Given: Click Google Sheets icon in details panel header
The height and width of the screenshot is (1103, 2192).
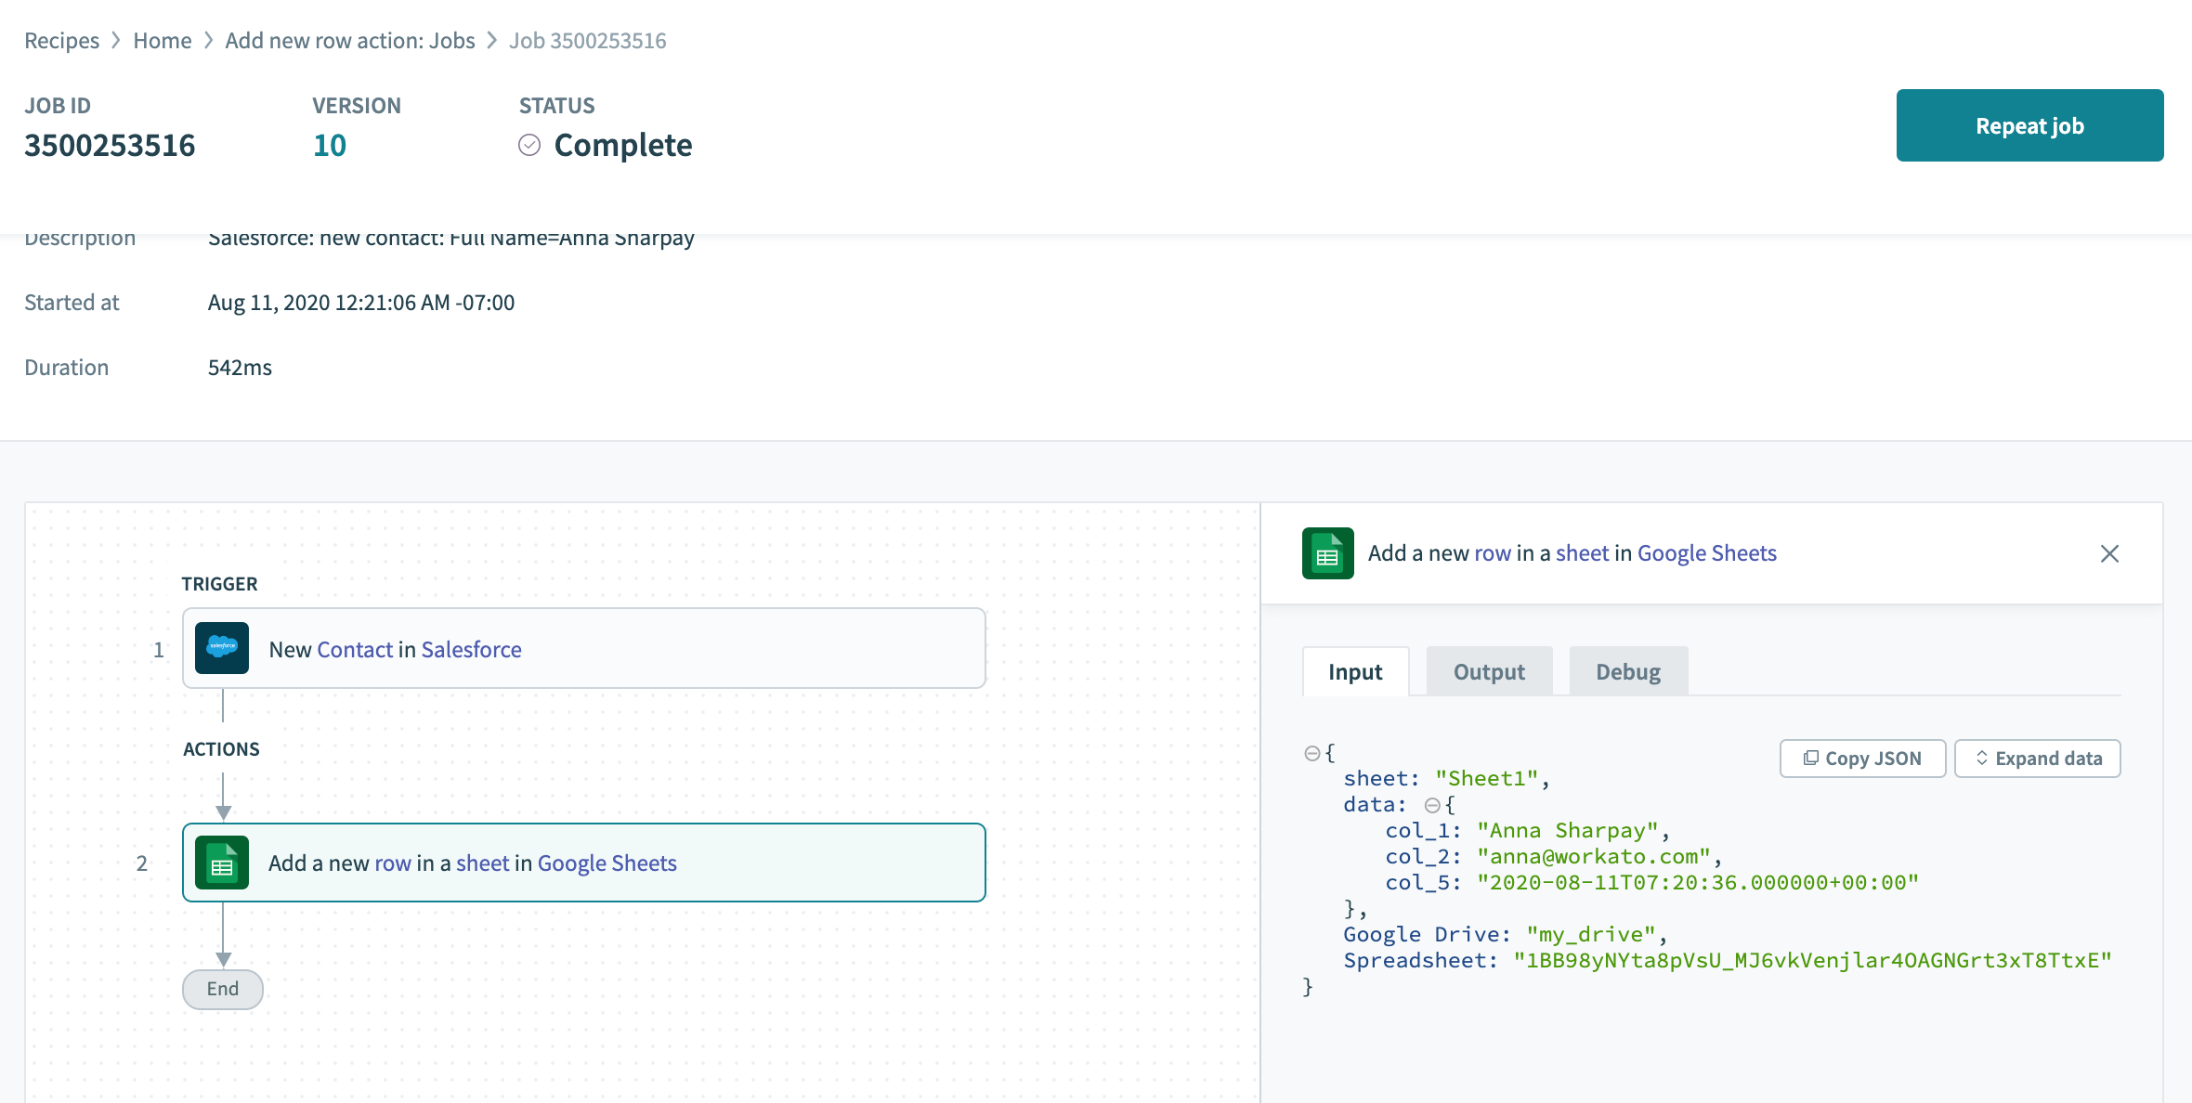Looking at the screenshot, I should click(x=1327, y=553).
